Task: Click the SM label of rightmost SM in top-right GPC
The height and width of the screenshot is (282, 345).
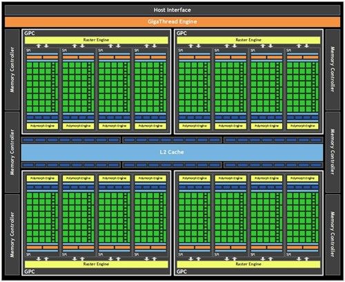Action: point(289,50)
